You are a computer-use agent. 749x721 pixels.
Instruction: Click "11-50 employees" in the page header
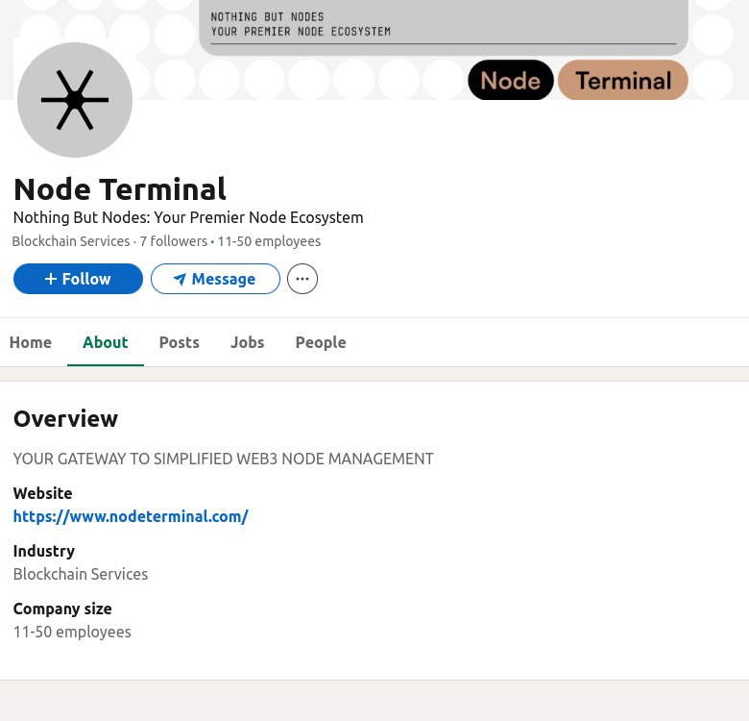pos(269,241)
